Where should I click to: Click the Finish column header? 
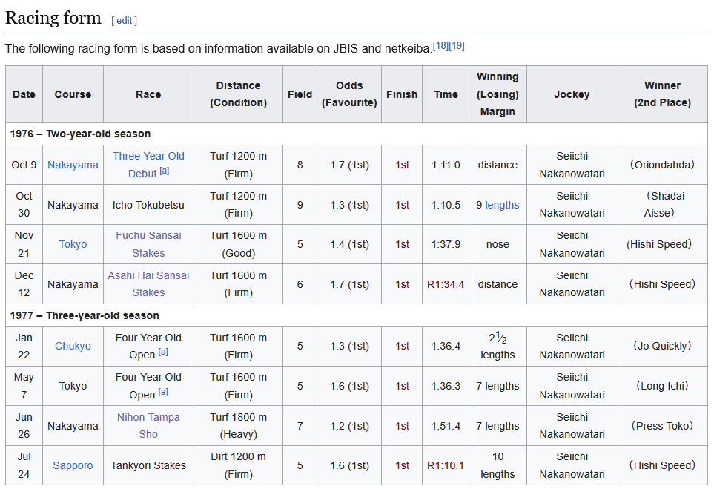point(402,94)
